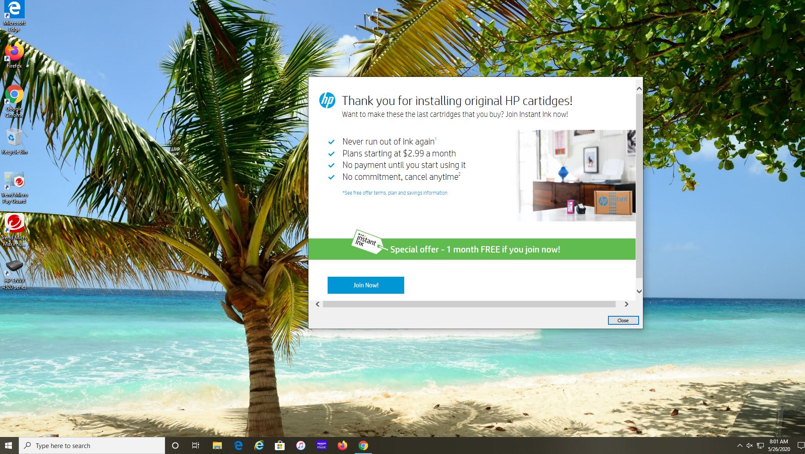Open File Explorer from the taskbar
Screen dimensions: 805x454
(217, 445)
